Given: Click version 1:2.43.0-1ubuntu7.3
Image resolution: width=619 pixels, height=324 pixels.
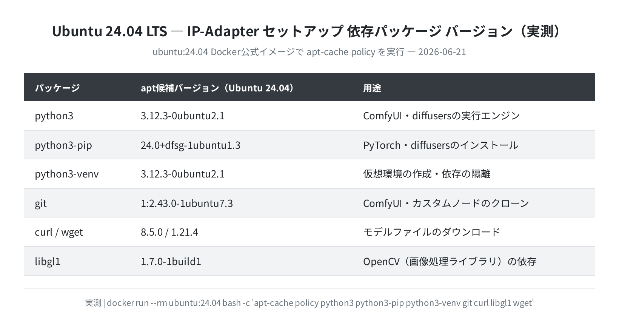Looking at the screenshot, I should point(187,203).
